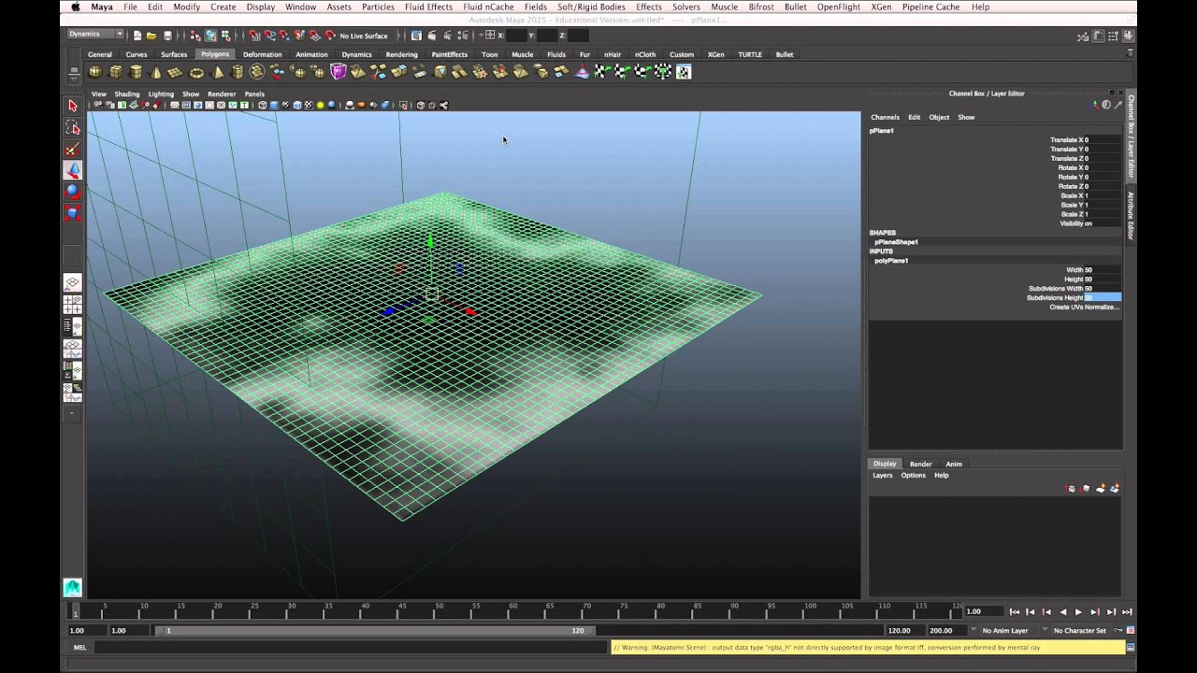Toggle Make Live surface magnet
This screenshot has width=1197, height=673.
[x=329, y=36]
